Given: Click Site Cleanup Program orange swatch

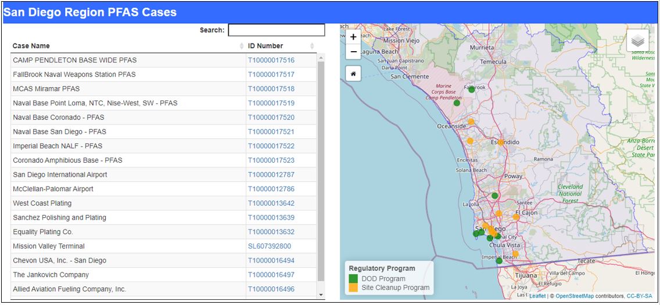Looking at the screenshot, I should [x=353, y=288].
